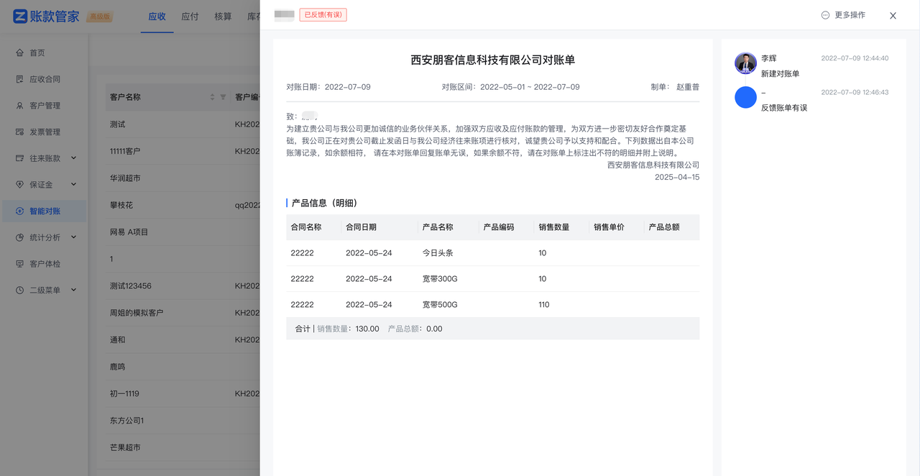Click the 发票管理 invoice icon
Viewport: 920px width, 476px height.
(19, 132)
